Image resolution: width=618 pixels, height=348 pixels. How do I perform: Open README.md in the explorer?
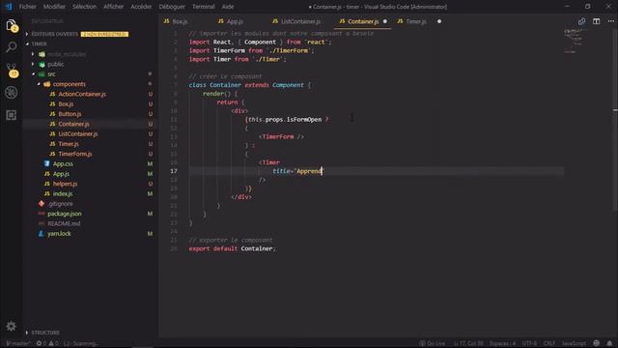(x=64, y=223)
